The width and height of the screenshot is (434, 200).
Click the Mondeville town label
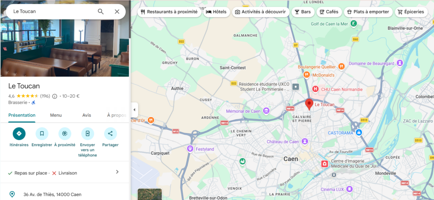coord(386,173)
